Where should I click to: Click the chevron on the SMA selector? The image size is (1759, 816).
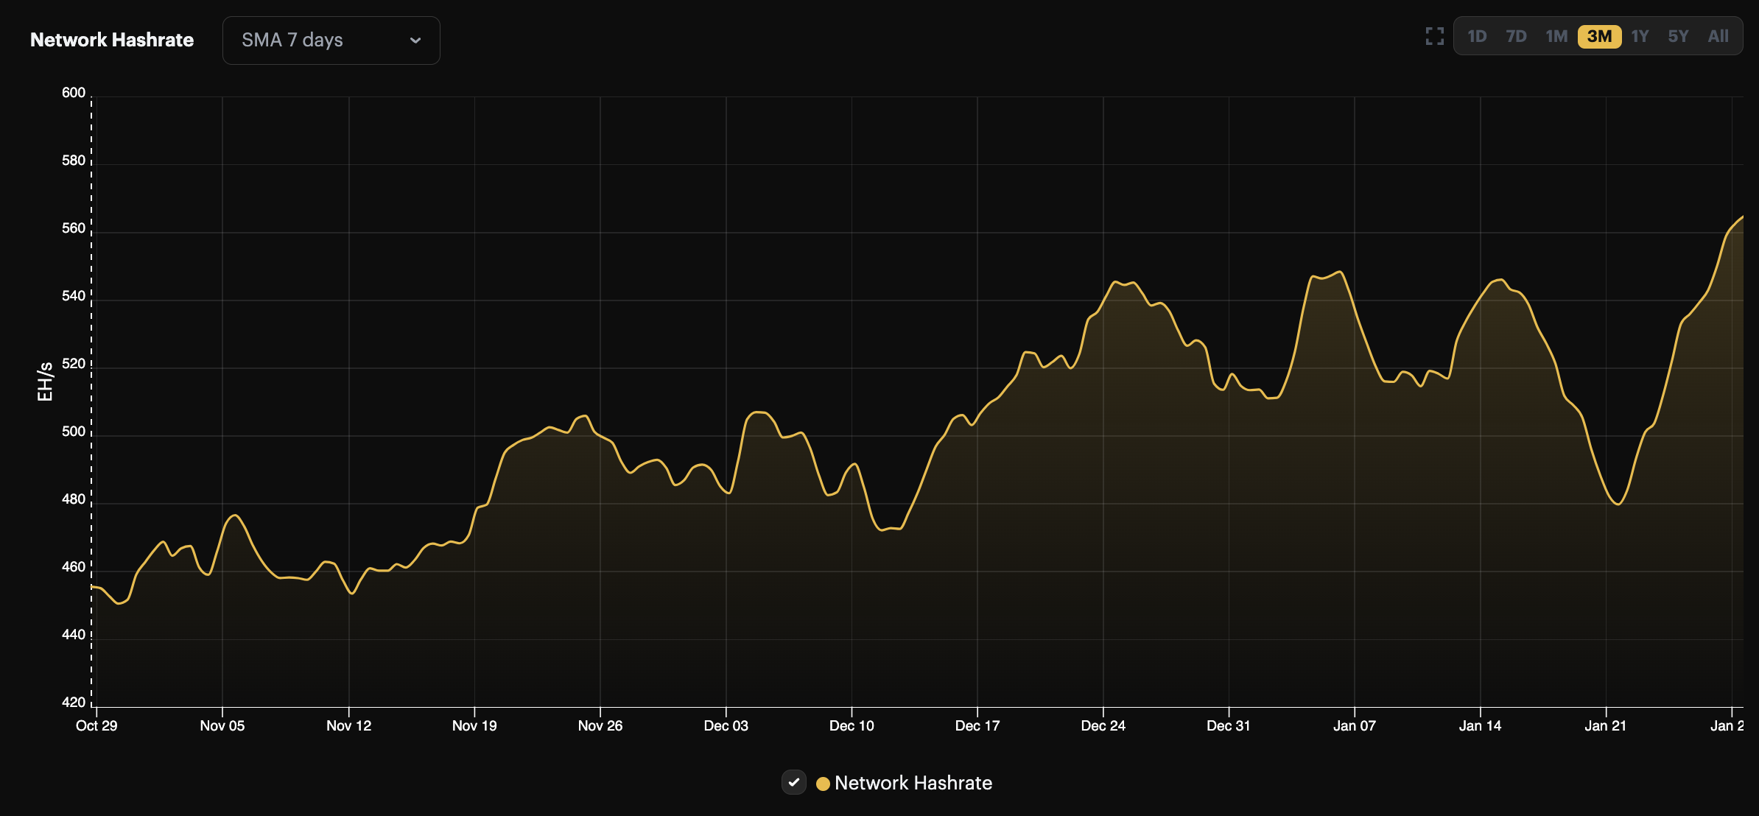pyautogui.click(x=415, y=41)
